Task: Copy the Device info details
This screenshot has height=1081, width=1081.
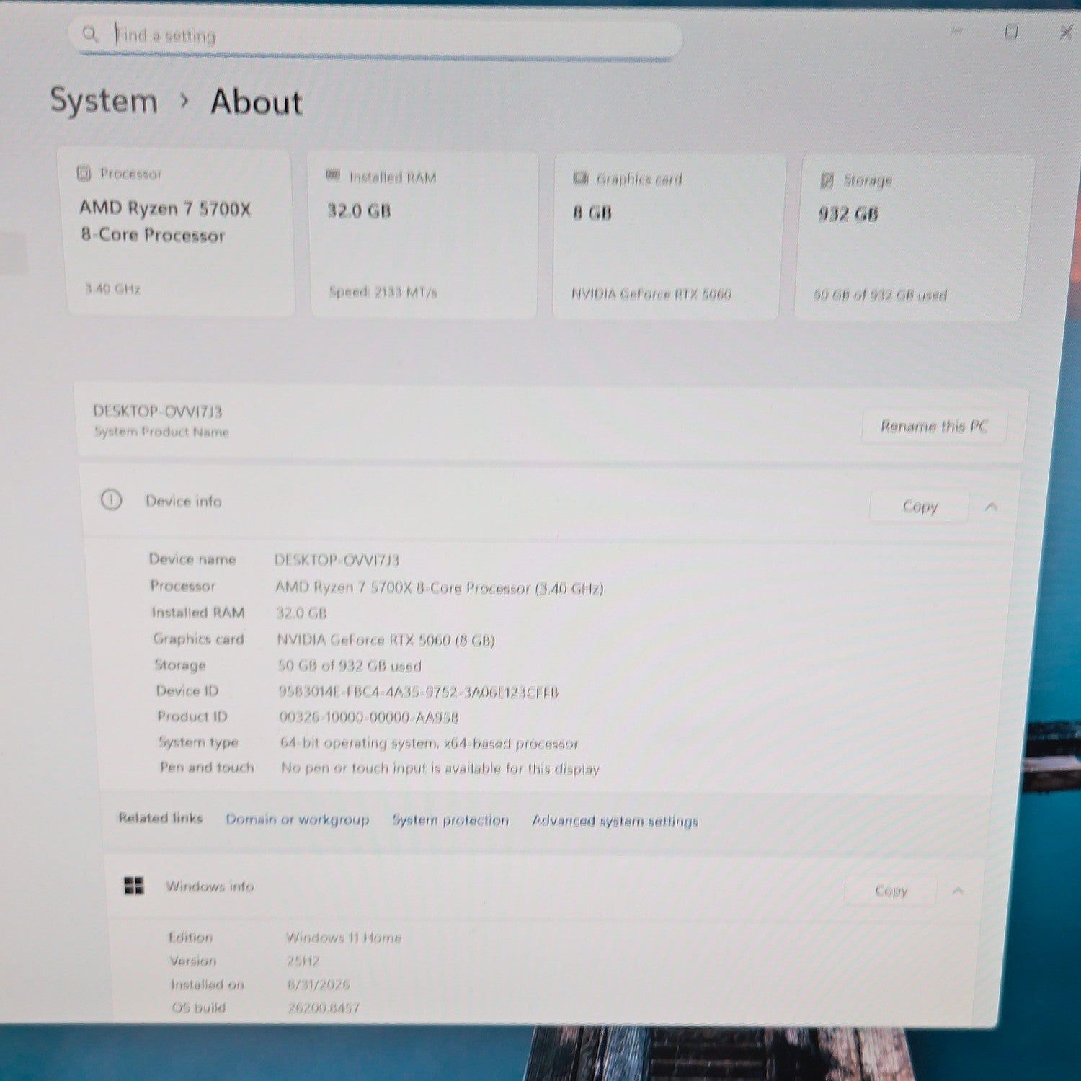Action: (x=920, y=507)
